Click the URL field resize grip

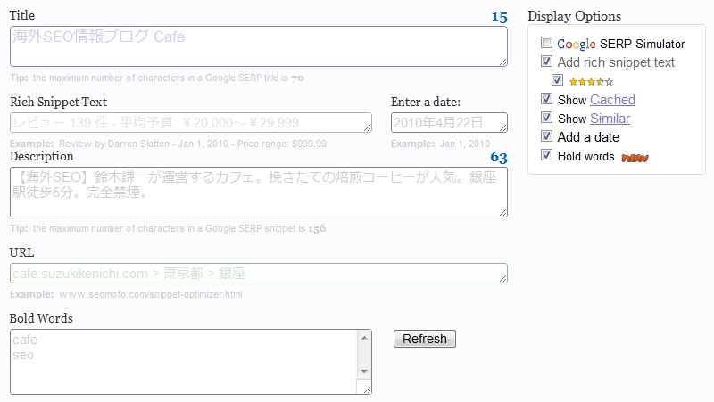point(502,278)
